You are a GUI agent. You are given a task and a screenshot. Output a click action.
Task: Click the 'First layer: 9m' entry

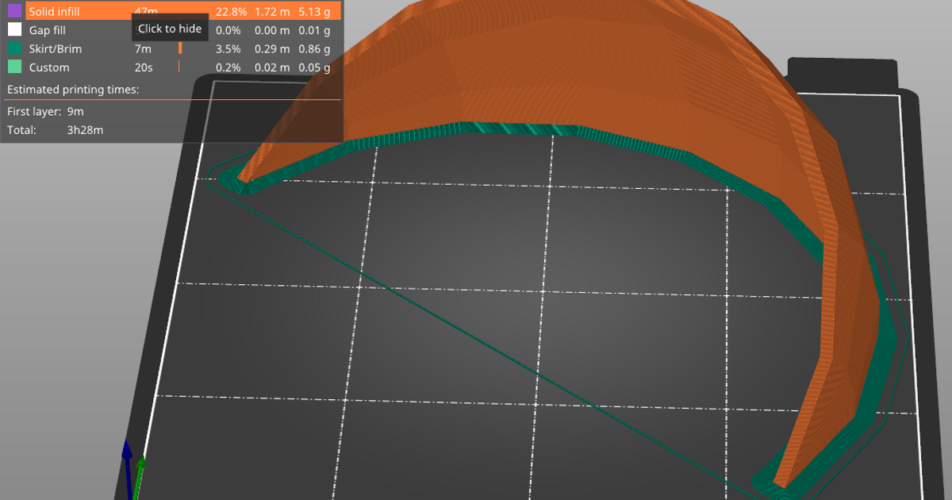point(48,111)
